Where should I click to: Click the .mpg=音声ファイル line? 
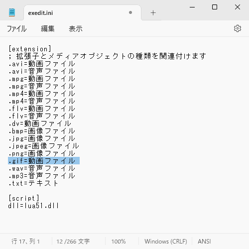(42, 86)
